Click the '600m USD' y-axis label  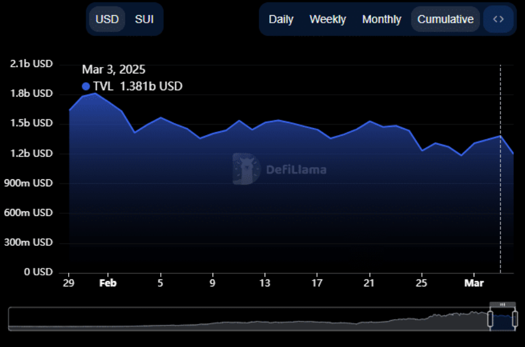(x=29, y=213)
